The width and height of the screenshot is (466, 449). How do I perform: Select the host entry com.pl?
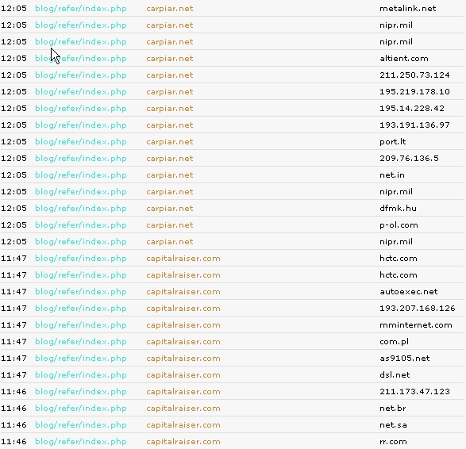point(394,342)
